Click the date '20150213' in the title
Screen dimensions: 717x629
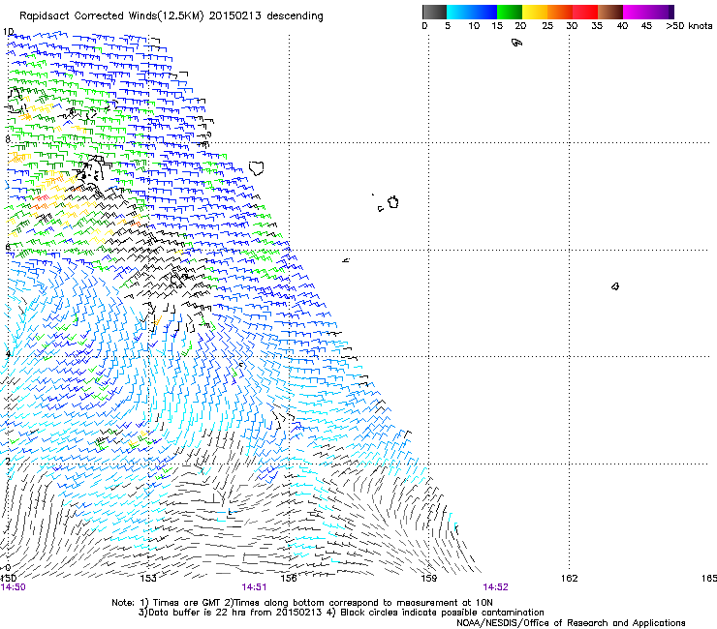point(235,16)
